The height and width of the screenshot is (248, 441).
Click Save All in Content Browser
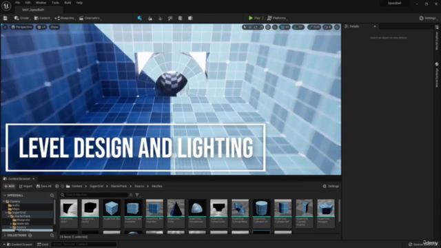(x=44, y=186)
